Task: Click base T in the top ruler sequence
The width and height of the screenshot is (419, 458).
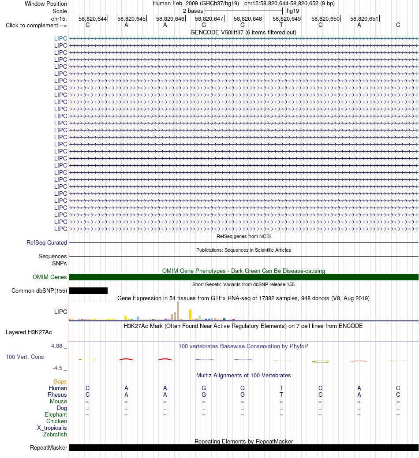Action: (281, 25)
